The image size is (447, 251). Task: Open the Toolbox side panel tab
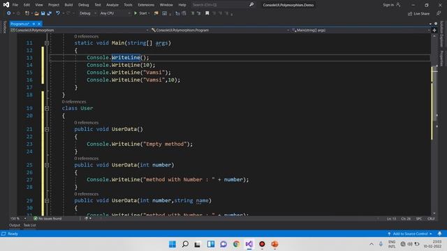pos(4,27)
